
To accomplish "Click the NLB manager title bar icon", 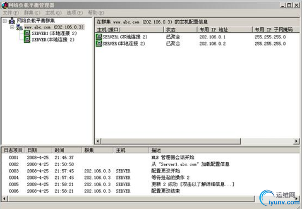I will click(x=5, y=5).
